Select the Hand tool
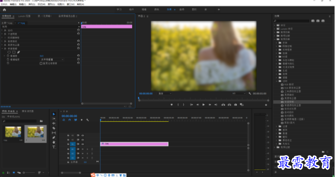The width and height of the screenshot is (335, 177). [x=54, y=142]
